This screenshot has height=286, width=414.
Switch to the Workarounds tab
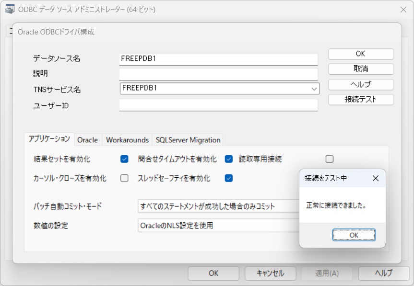(127, 140)
